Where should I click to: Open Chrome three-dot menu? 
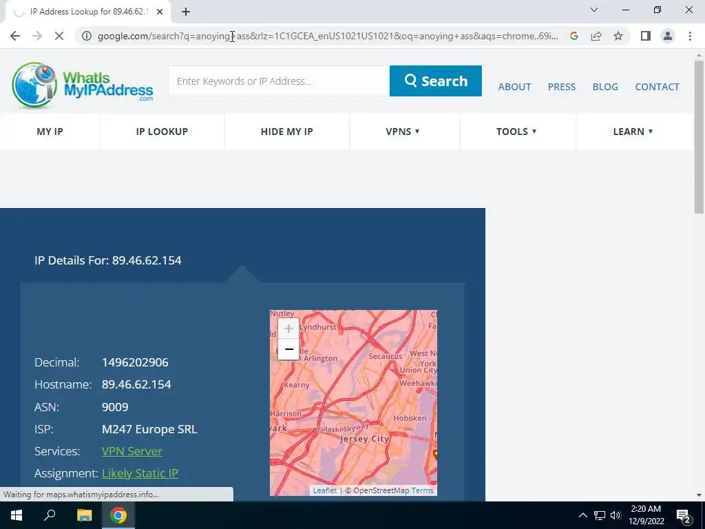pos(690,36)
